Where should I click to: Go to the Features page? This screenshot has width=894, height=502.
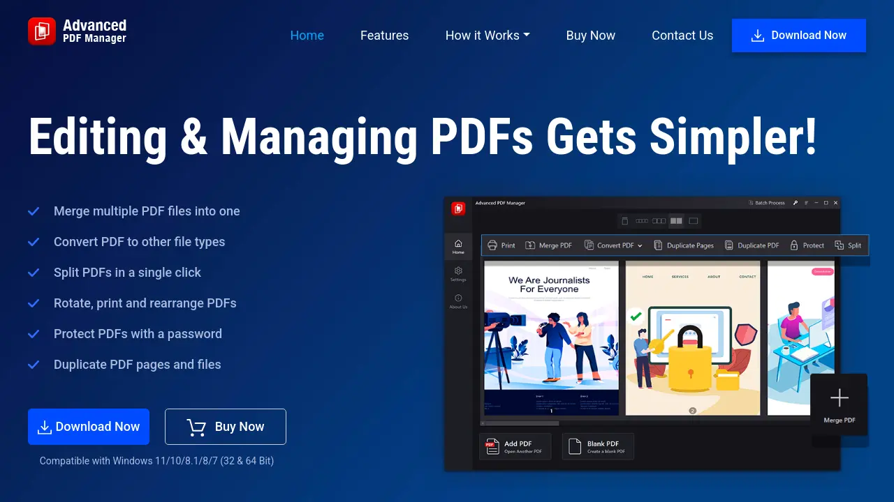(384, 36)
